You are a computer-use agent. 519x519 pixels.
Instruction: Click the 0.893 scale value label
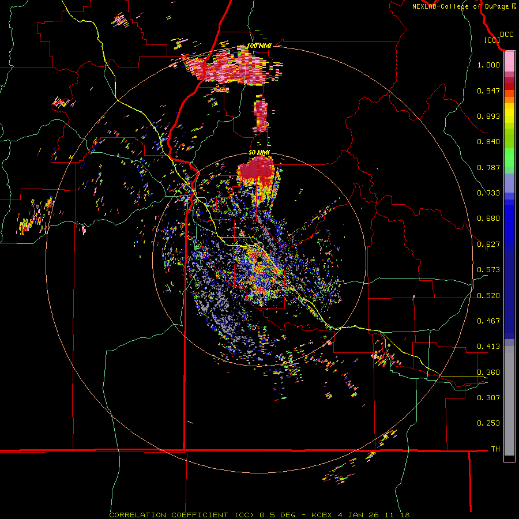click(488, 116)
